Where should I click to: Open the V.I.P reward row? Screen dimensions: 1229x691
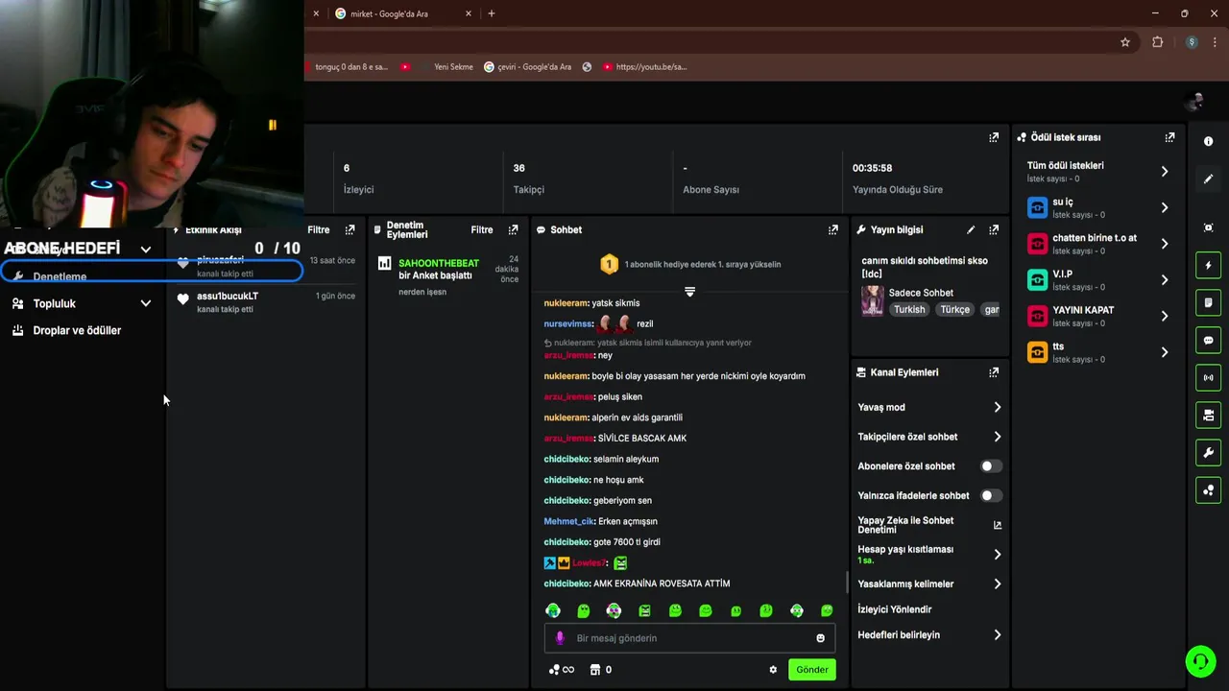(1098, 279)
